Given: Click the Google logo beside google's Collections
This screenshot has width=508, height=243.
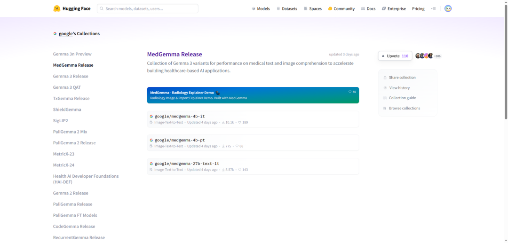Looking at the screenshot, I should (x=55, y=34).
